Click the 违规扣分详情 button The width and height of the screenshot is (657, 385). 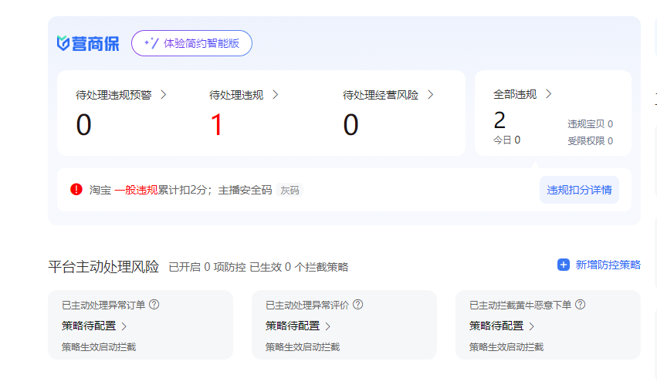[x=579, y=190]
